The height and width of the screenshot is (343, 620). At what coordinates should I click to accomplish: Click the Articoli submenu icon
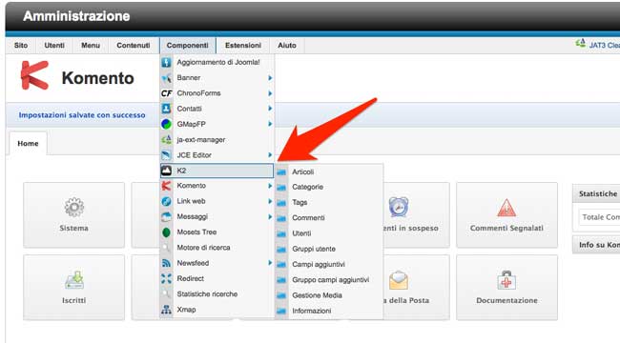point(281,171)
